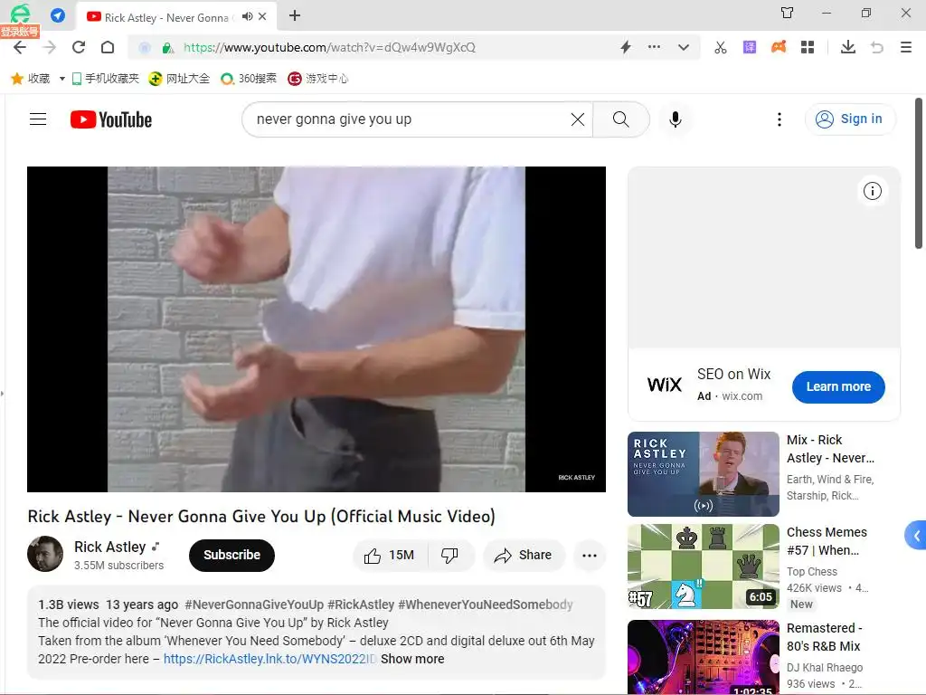Click Learn more on Wix ad
Image resolution: width=926 pixels, height=695 pixels.
[838, 387]
